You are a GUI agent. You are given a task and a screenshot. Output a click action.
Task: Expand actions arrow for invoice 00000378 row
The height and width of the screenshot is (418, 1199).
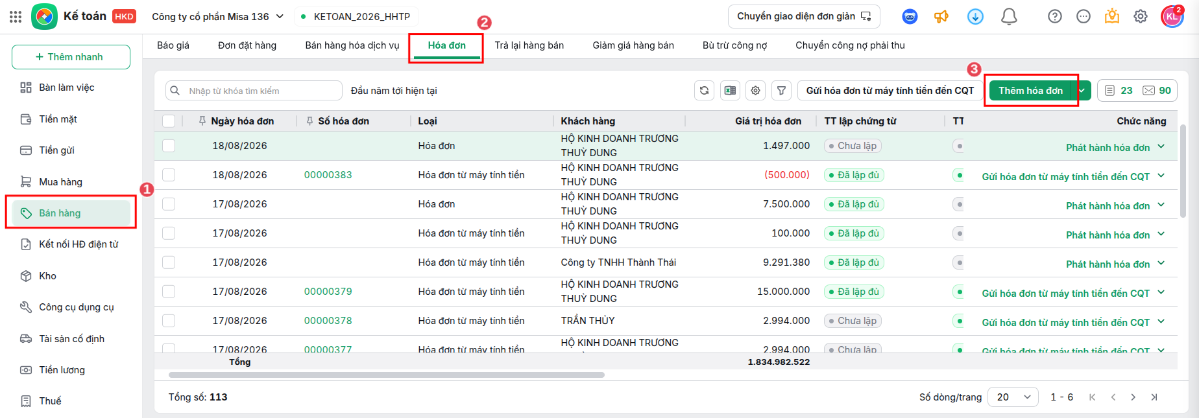coord(1161,322)
